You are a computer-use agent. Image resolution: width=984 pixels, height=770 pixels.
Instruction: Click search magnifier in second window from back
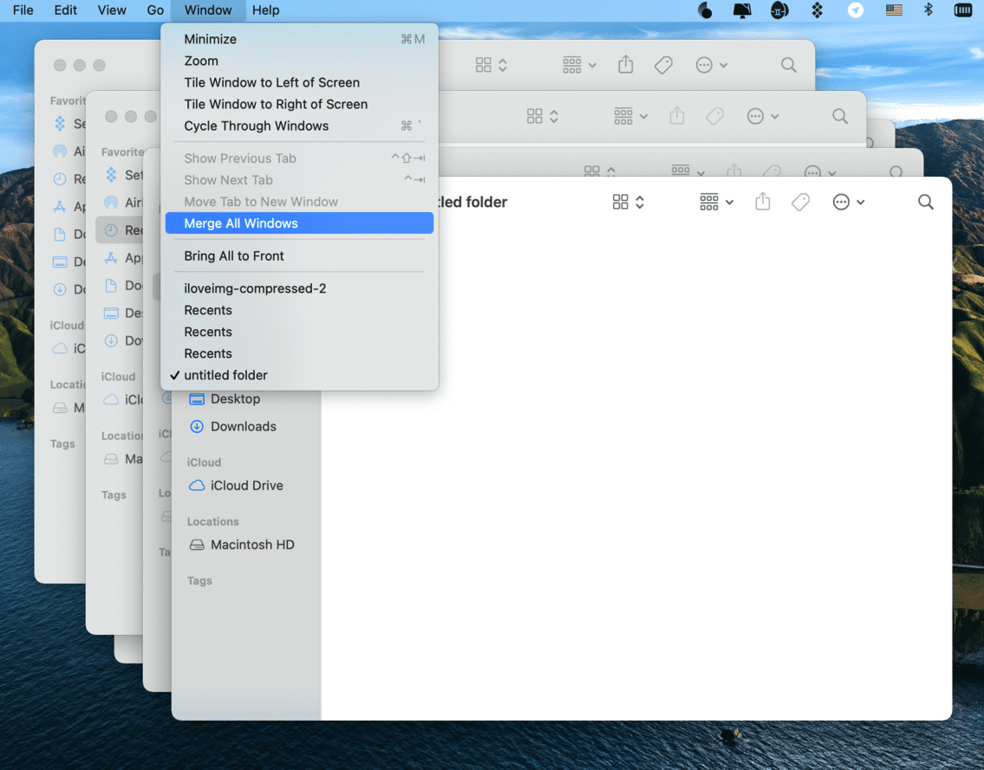click(x=840, y=116)
